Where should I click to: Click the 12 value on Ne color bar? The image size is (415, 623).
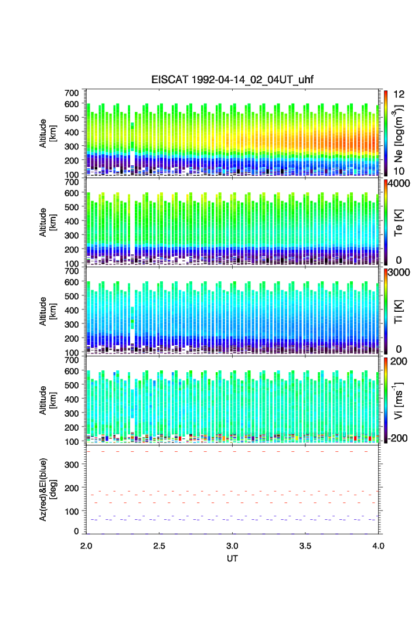click(399, 94)
